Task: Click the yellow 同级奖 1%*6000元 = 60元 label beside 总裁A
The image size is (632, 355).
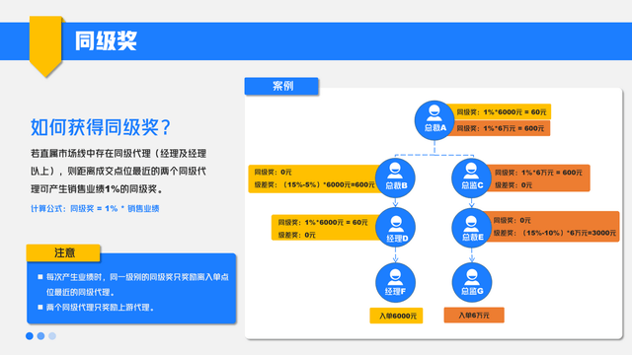Action: [x=501, y=111]
